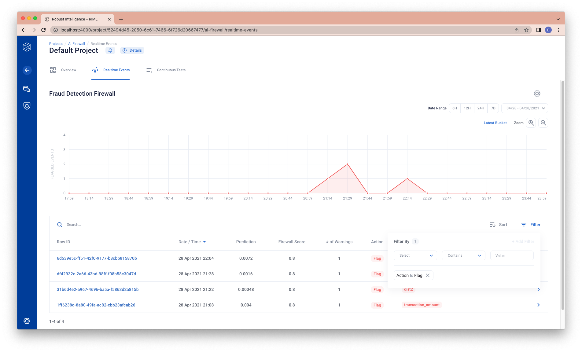
Task: Open the 04/28 - 04/28/2021 date picker
Action: click(525, 108)
